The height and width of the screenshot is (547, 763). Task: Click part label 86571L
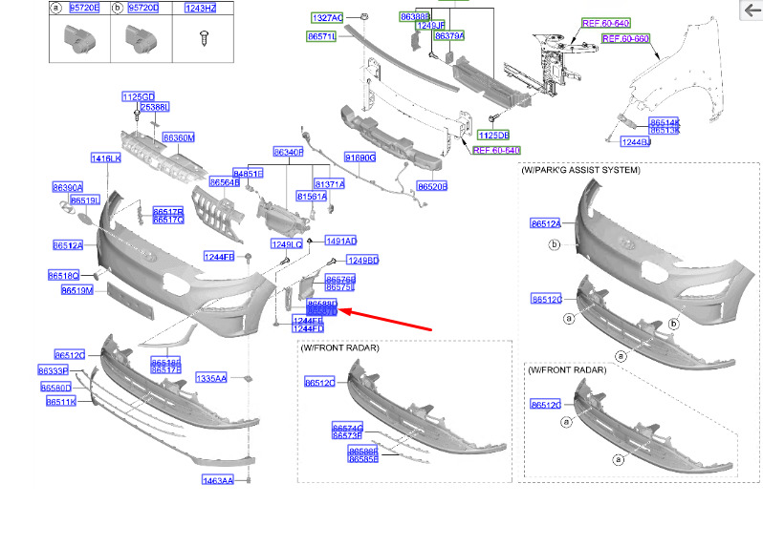point(321,36)
